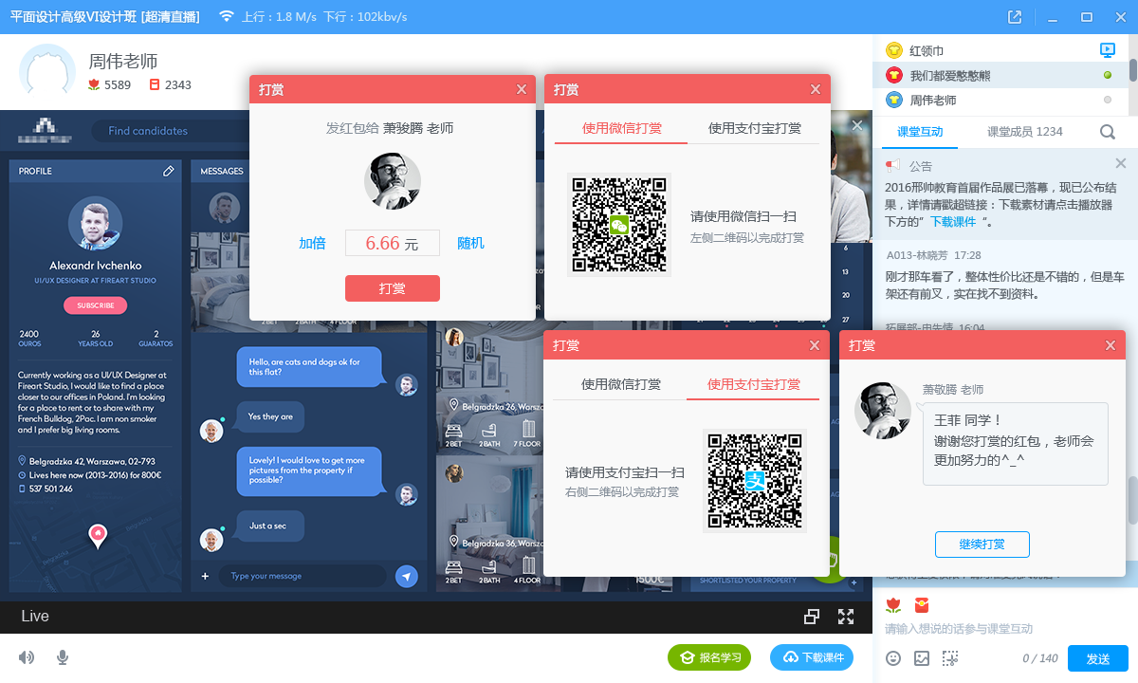Click the chat message input field
Viewport: 1138px width, 683px height.
click(x=996, y=629)
